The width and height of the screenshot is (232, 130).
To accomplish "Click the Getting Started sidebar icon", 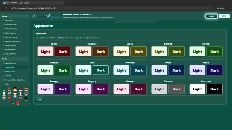I will tap(4, 63).
